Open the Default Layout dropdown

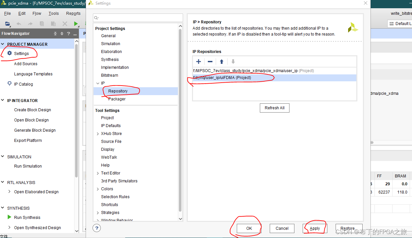click(400, 24)
